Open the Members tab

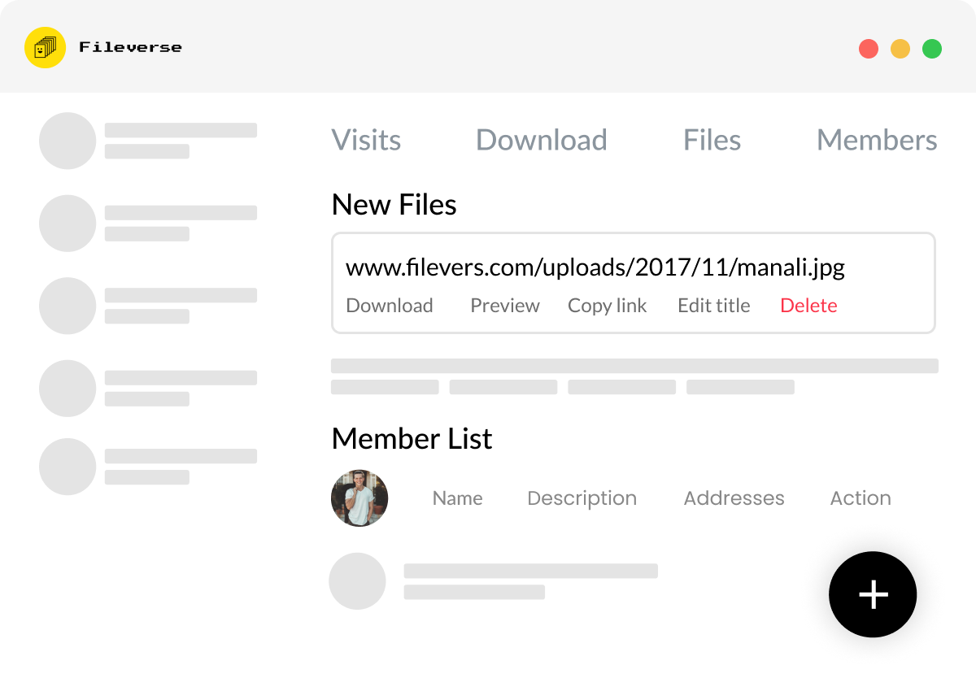(x=877, y=140)
